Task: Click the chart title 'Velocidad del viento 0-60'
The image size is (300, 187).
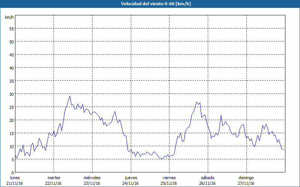Action: point(150,4)
